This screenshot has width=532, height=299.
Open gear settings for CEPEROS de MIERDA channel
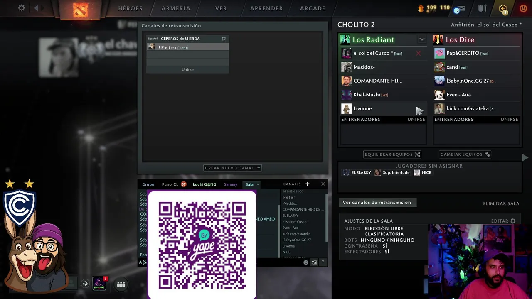click(x=224, y=39)
